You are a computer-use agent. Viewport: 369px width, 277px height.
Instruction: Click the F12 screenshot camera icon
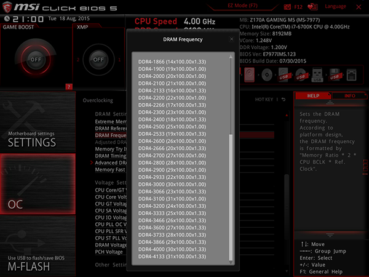pyautogui.click(x=287, y=7)
